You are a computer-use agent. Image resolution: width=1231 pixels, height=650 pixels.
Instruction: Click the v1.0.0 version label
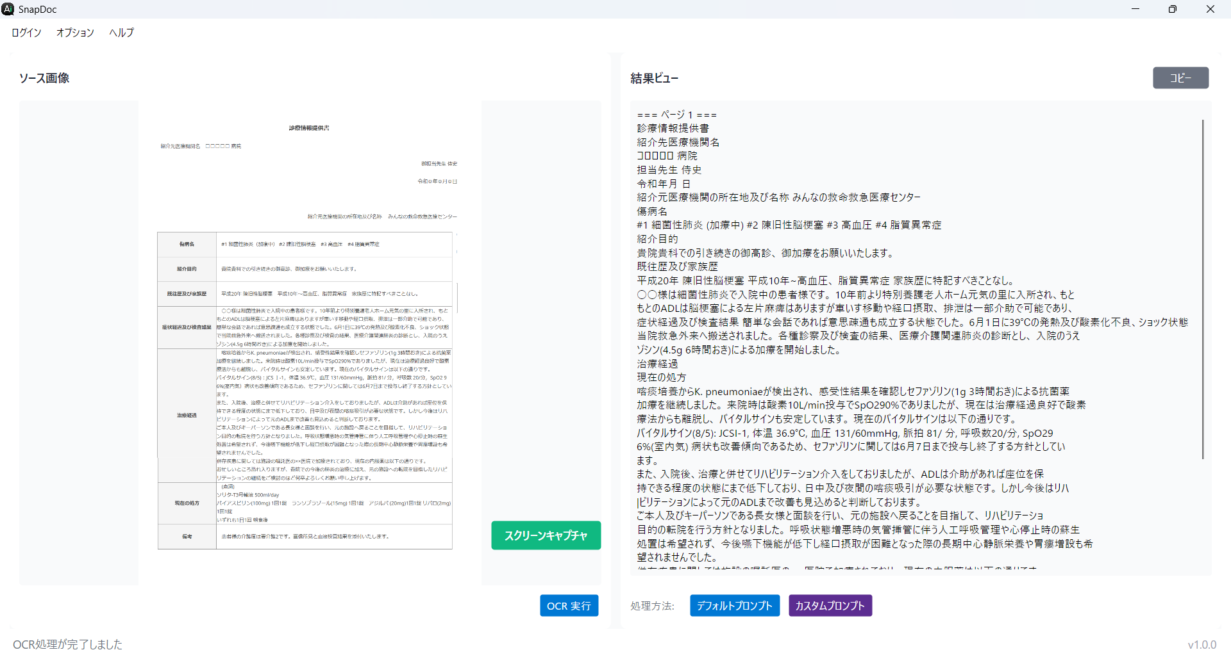point(1202,644)
